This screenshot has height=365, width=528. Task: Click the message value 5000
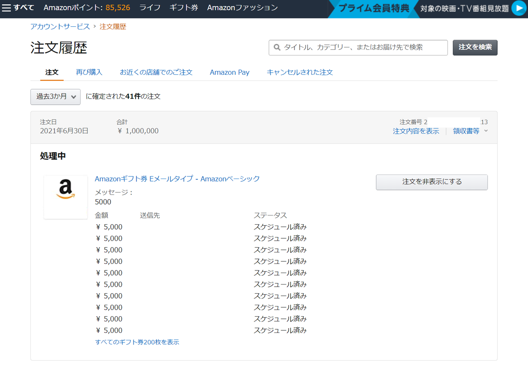(103, 202)
